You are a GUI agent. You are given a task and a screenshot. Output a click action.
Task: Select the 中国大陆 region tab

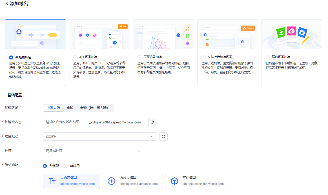(x=53, y=108)
